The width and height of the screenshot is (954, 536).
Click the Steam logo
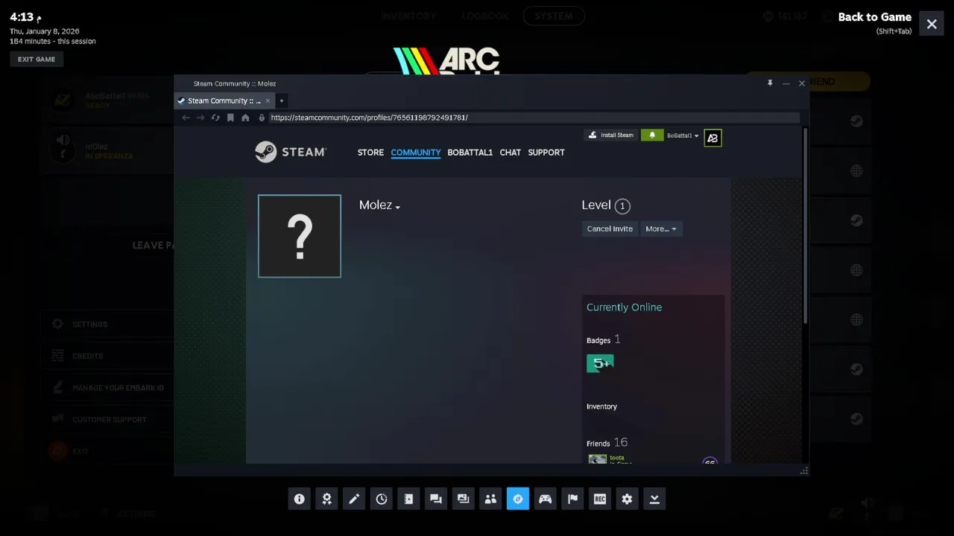[x=291, y=152]
